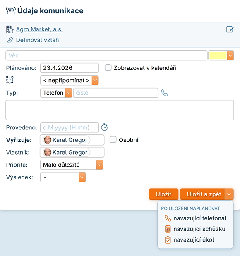240x256 pixels.
Task: Click the company building icon next to Agro Market
Action: coord(10,29)
